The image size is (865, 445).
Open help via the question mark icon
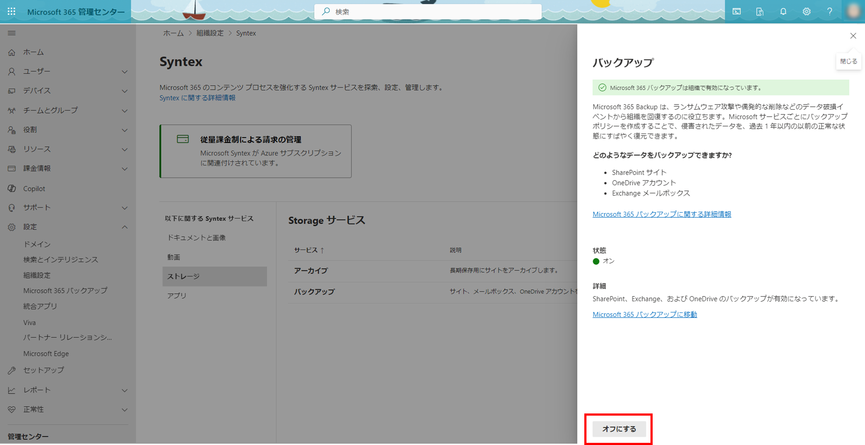click(830, 11)
